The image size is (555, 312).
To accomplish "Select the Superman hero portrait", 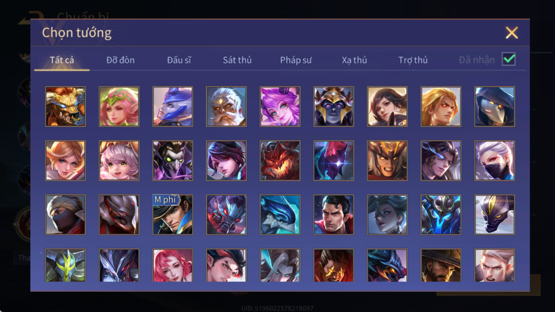I will [x=334, y=215].
